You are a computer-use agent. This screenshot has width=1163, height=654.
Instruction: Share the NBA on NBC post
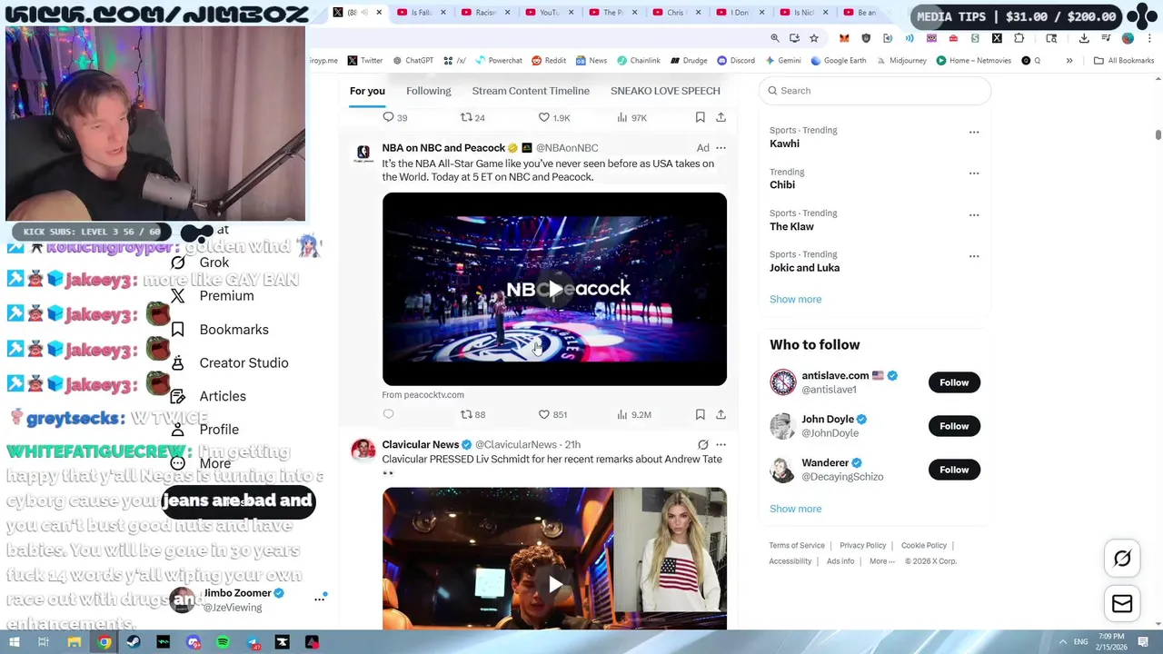[x=721, y=414]
